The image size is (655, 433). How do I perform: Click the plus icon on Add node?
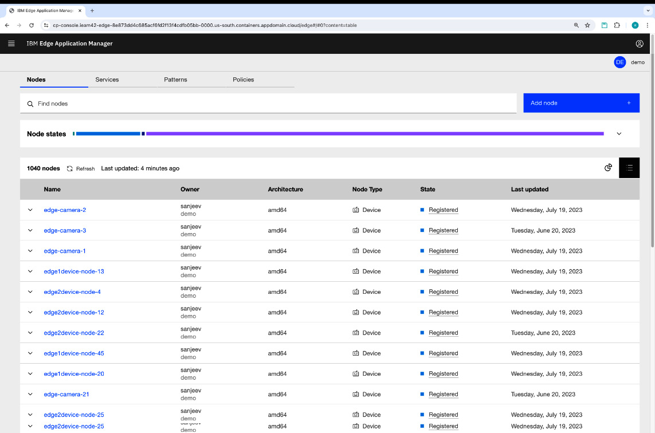[629, 103]
